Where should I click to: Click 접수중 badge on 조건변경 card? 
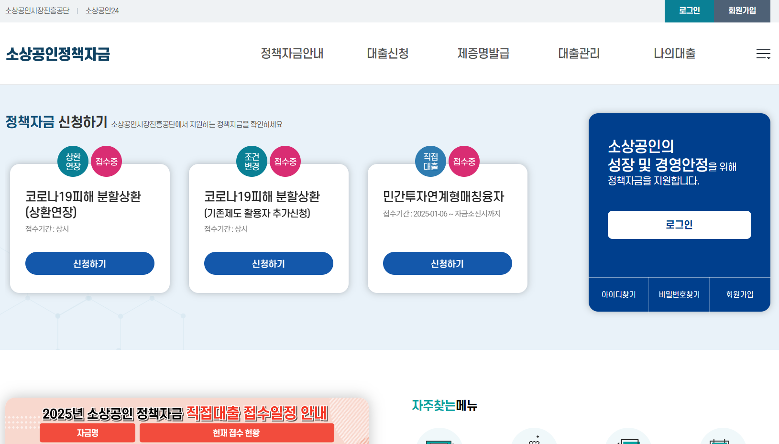[285, 162]
